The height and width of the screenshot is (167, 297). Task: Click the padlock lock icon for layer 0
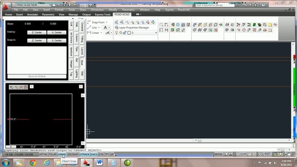[125, 33]
